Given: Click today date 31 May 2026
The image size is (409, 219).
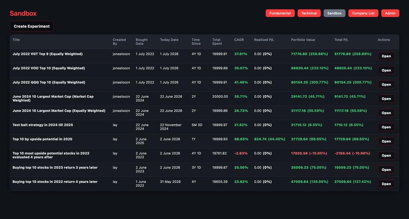Looking at the screenshot, I should 170,182.
